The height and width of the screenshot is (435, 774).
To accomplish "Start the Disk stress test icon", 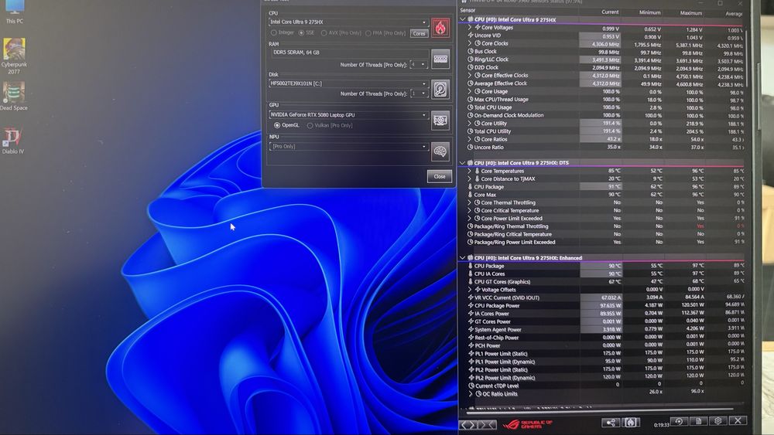I will [x=440, y=89].
